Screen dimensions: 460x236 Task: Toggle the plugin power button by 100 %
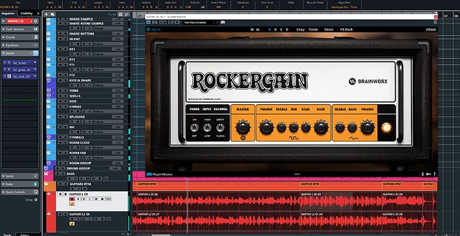point(148,29)
